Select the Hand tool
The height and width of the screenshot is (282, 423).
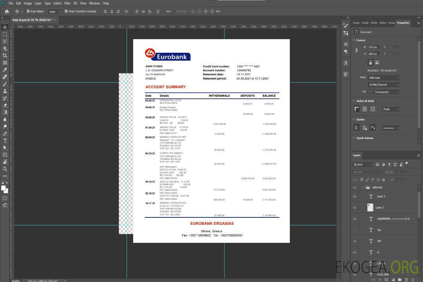coord(5,162)
